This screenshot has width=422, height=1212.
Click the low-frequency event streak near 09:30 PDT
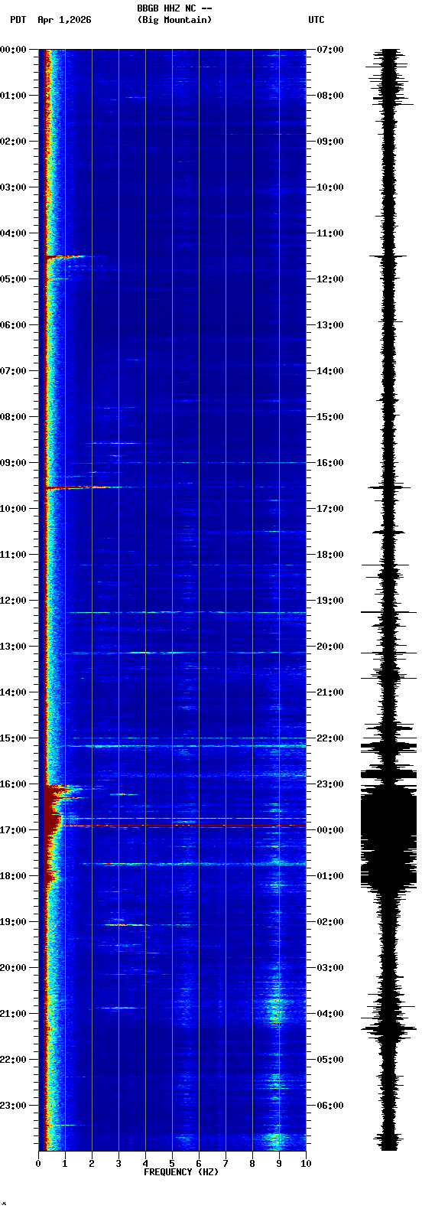(x=83, y=487)
